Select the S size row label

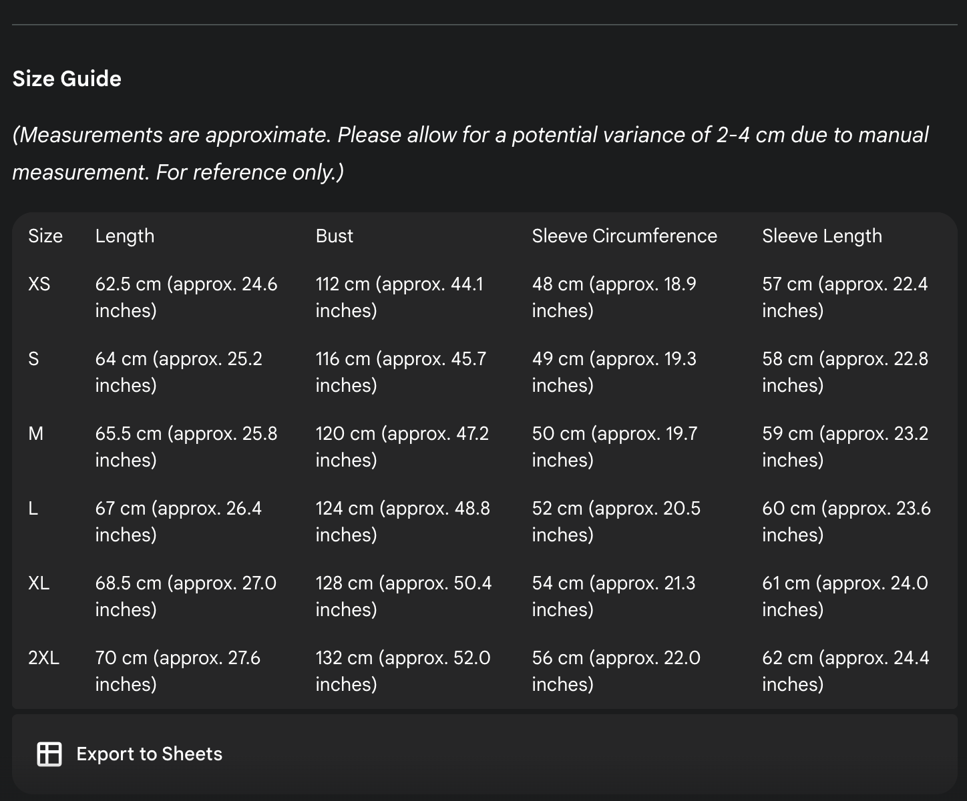tap(33, 359)
